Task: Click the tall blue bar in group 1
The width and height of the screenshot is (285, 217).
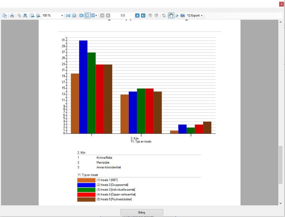Action: tap(83, 87)
